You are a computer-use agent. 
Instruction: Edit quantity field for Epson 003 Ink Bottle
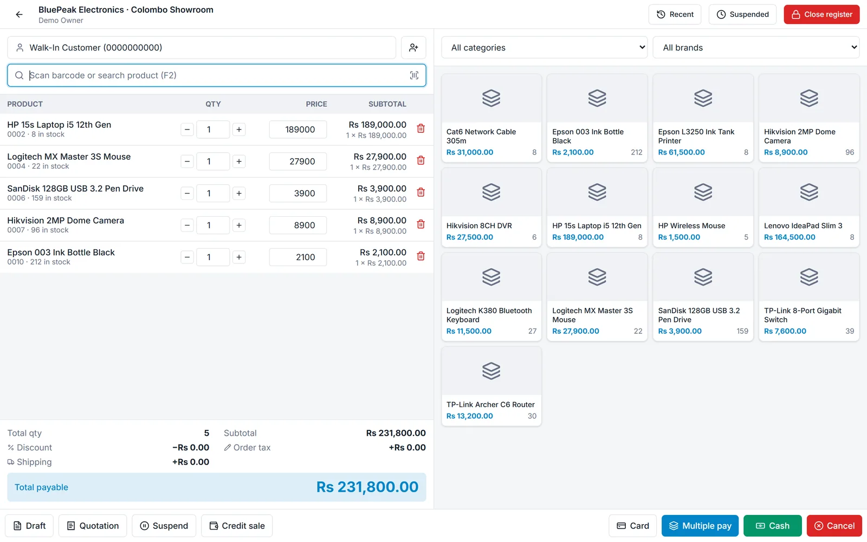pos(213,257)
